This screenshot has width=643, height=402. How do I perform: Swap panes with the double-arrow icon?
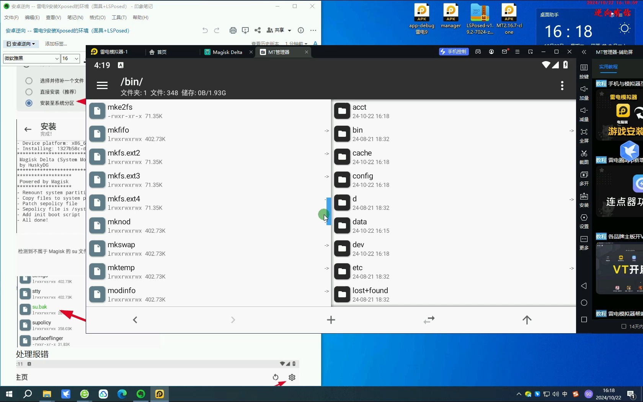[x=429, y=320]
